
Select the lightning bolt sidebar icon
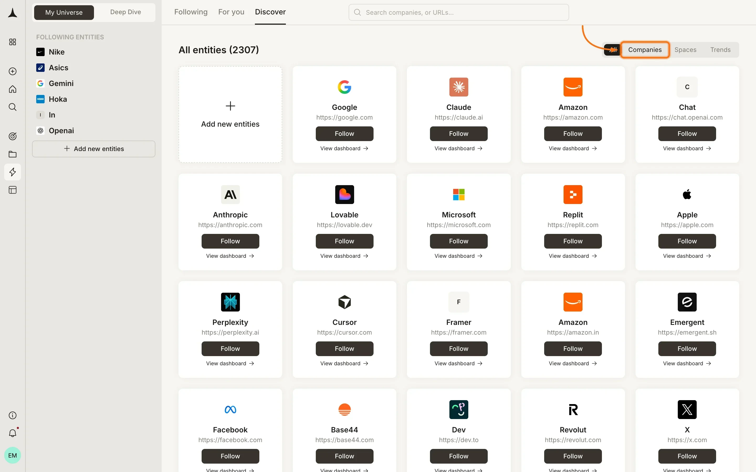pos(13,172)
